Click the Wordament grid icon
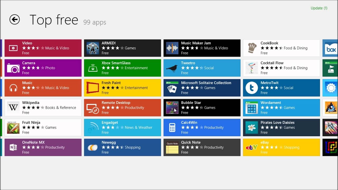 tap(252, 108)
